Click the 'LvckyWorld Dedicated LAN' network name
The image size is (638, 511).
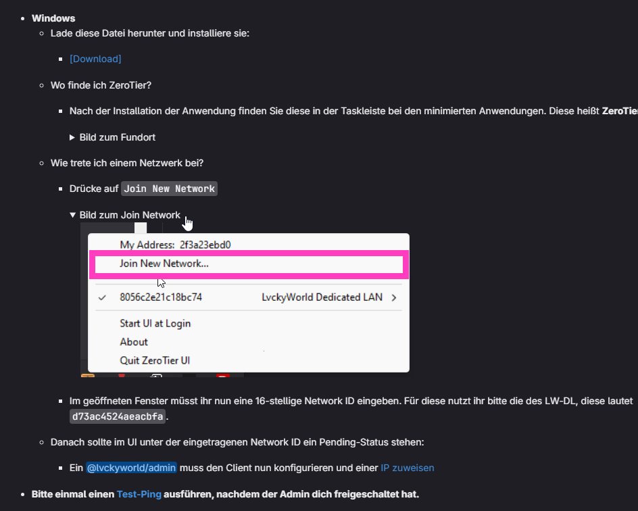pos(322,297)
